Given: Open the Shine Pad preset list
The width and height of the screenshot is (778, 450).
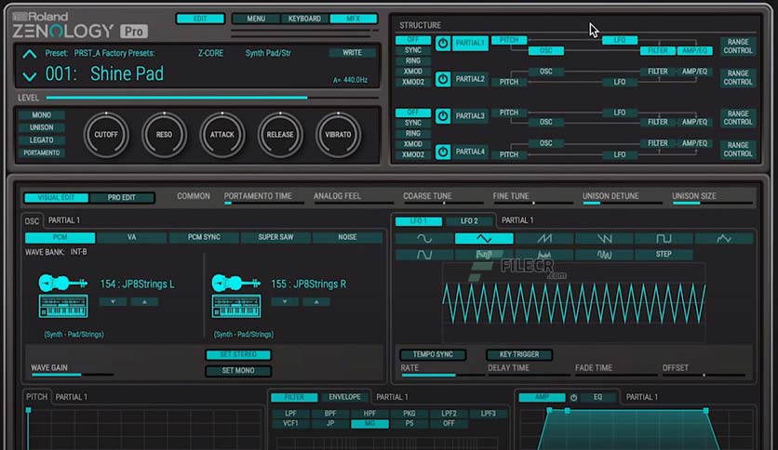Looking at the screenshot, I should pos(127,73).
